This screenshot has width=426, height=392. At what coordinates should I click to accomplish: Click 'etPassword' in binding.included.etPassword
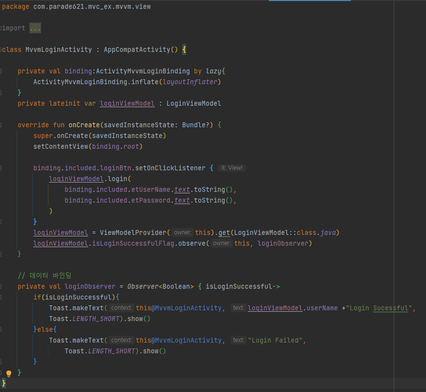pos(150,200)
